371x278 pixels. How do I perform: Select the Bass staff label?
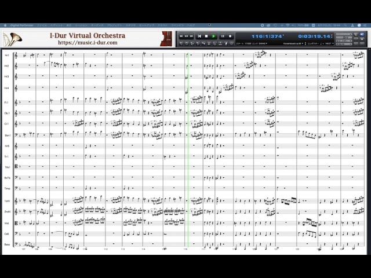click(x=7, y=244)
